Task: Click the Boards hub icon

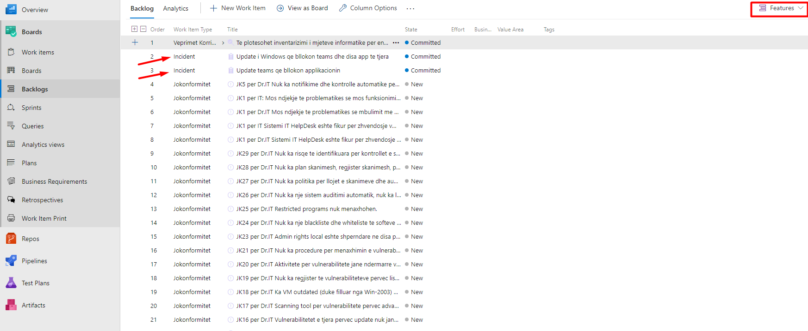Action: (11, 31)
